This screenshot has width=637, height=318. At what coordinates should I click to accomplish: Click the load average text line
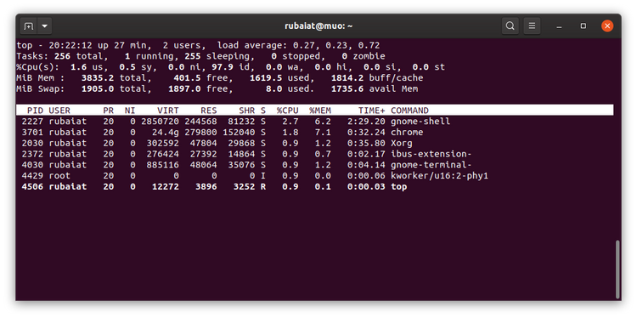click(198, 45)
